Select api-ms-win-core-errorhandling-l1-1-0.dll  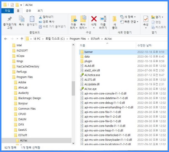109,107
